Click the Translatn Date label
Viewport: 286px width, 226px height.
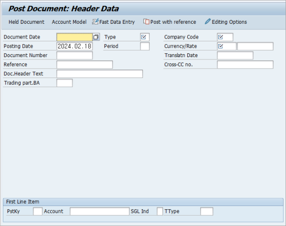(x=181, y=55)
